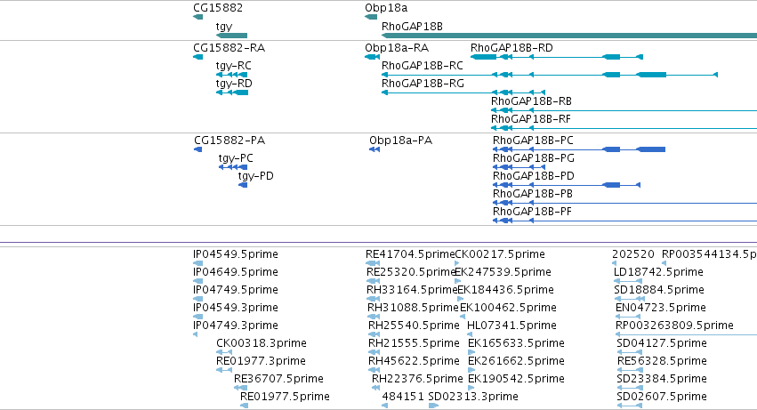Click EST label EK261662.5prime
The width and height of the screenshot is (757, 410).
point(516,362)
